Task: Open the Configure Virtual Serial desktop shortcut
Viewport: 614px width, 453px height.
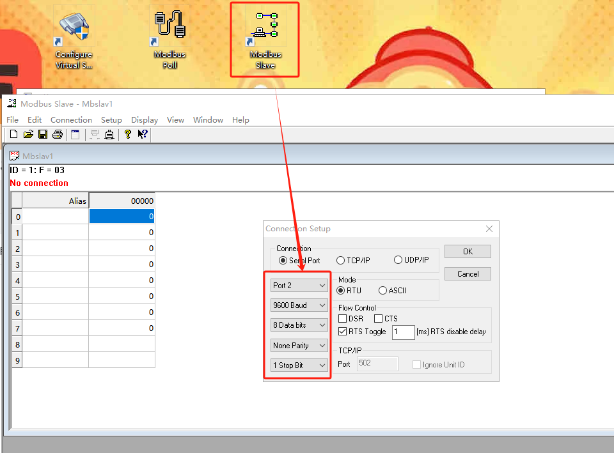Action: [74, 38]
